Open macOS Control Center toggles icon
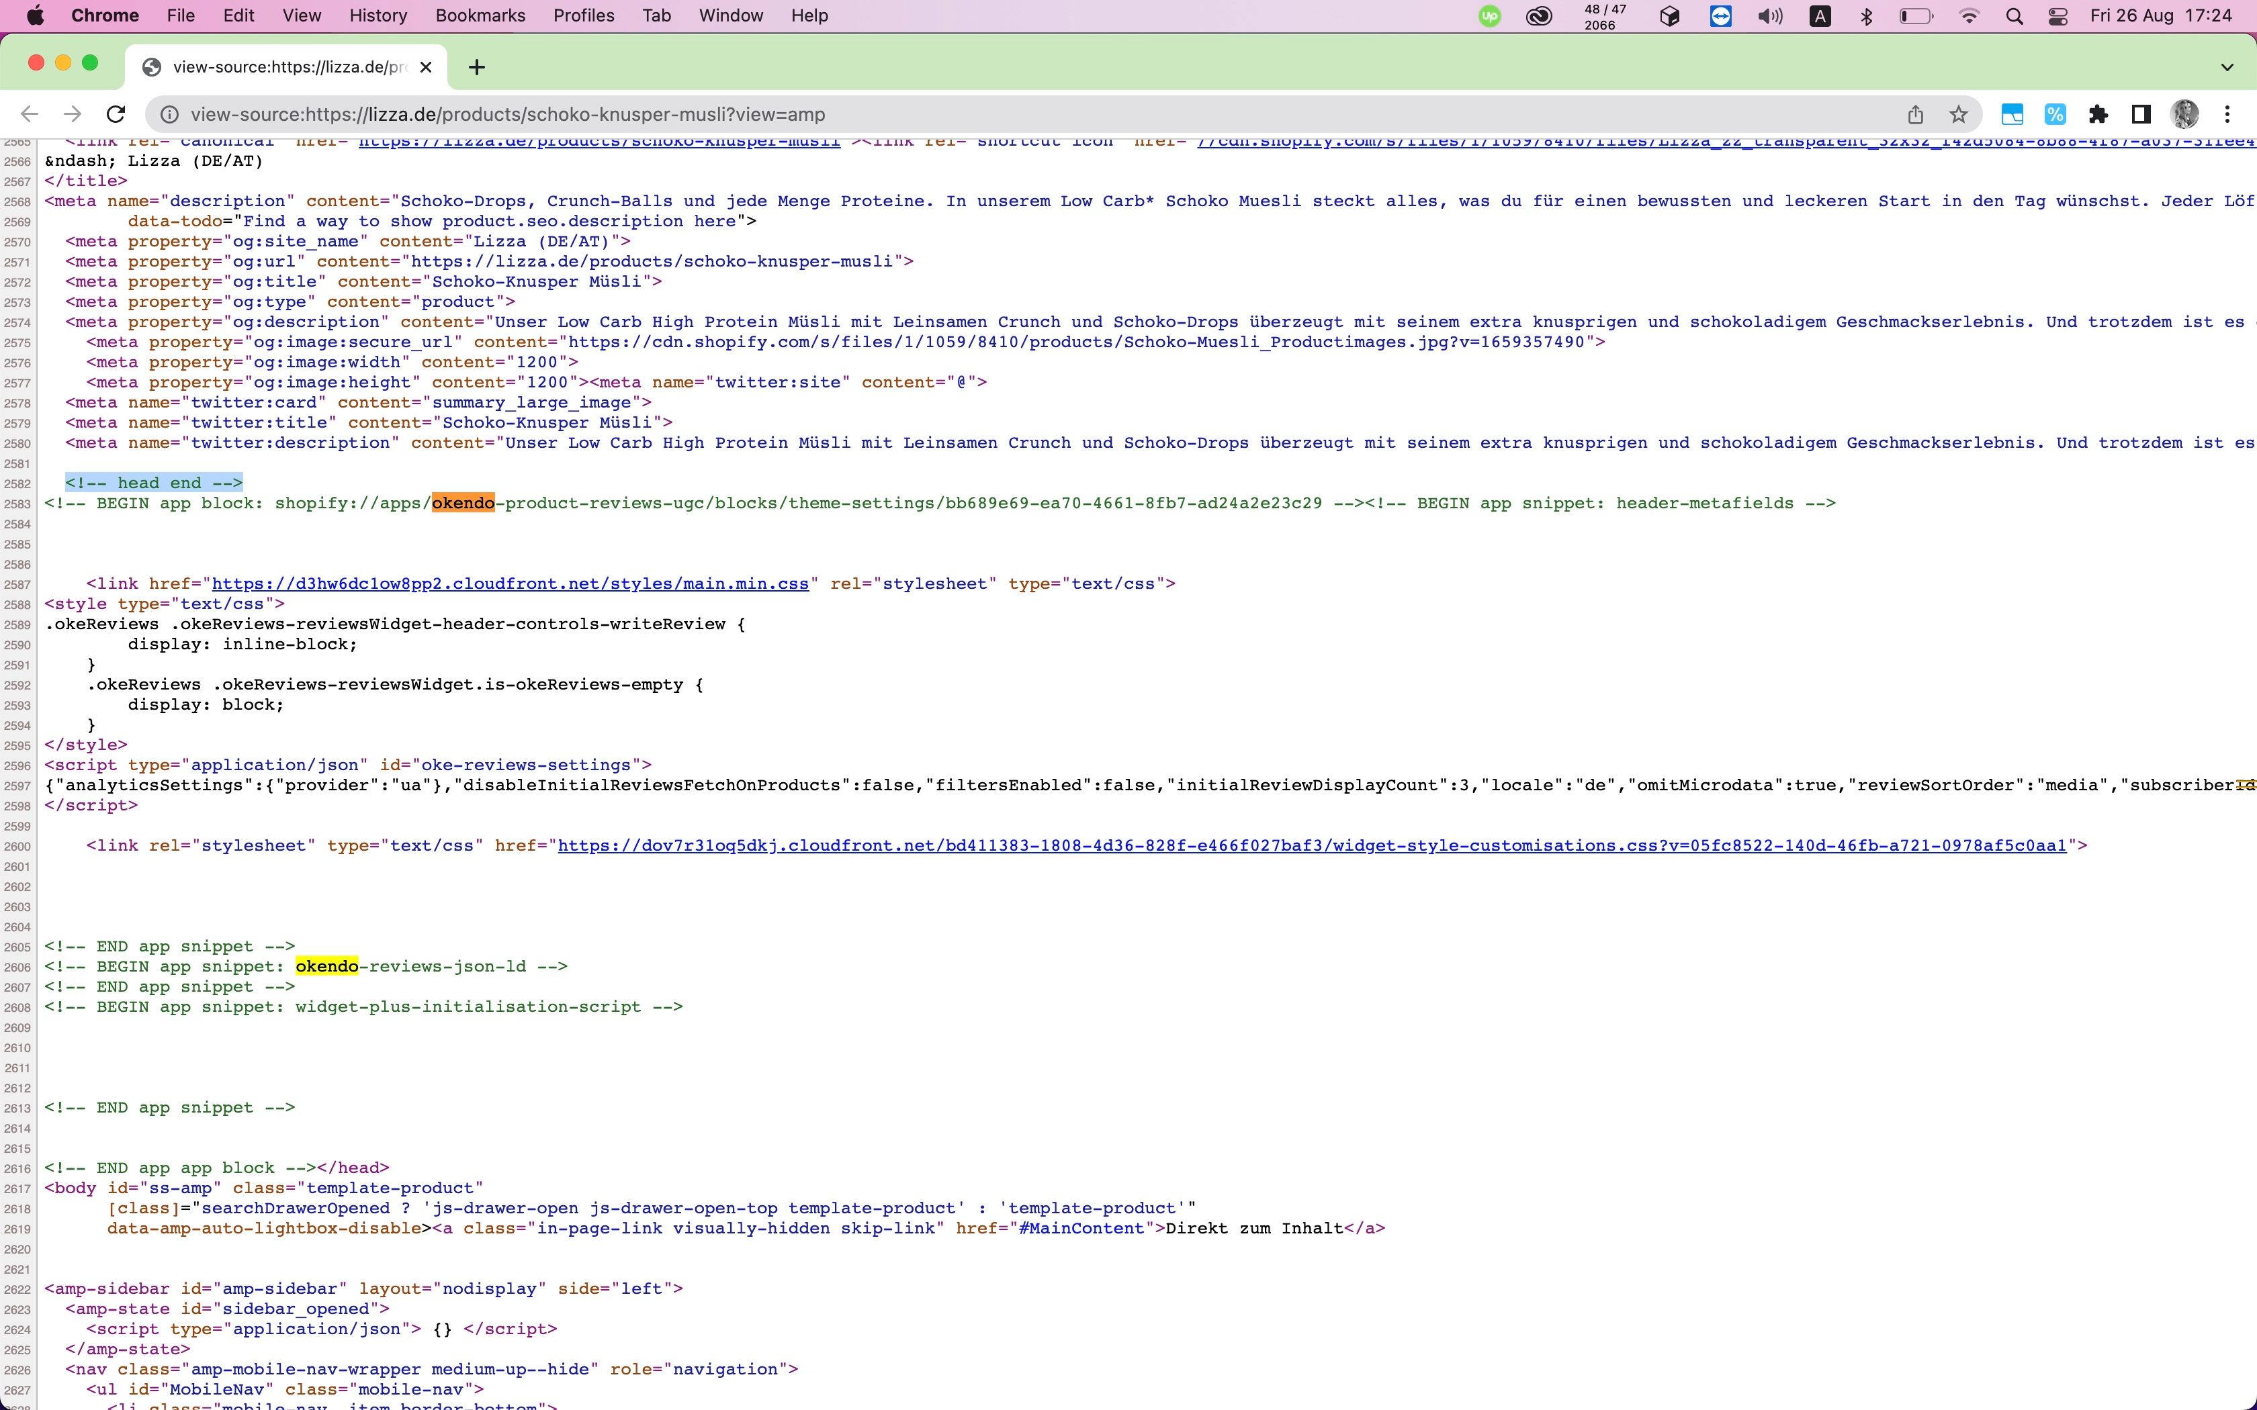 pos(2058,16)
